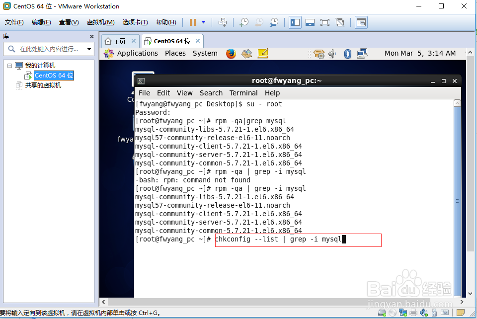Click the VM view vertical scrollbar down arrow
477x319 pixels.
click(471, 294)
